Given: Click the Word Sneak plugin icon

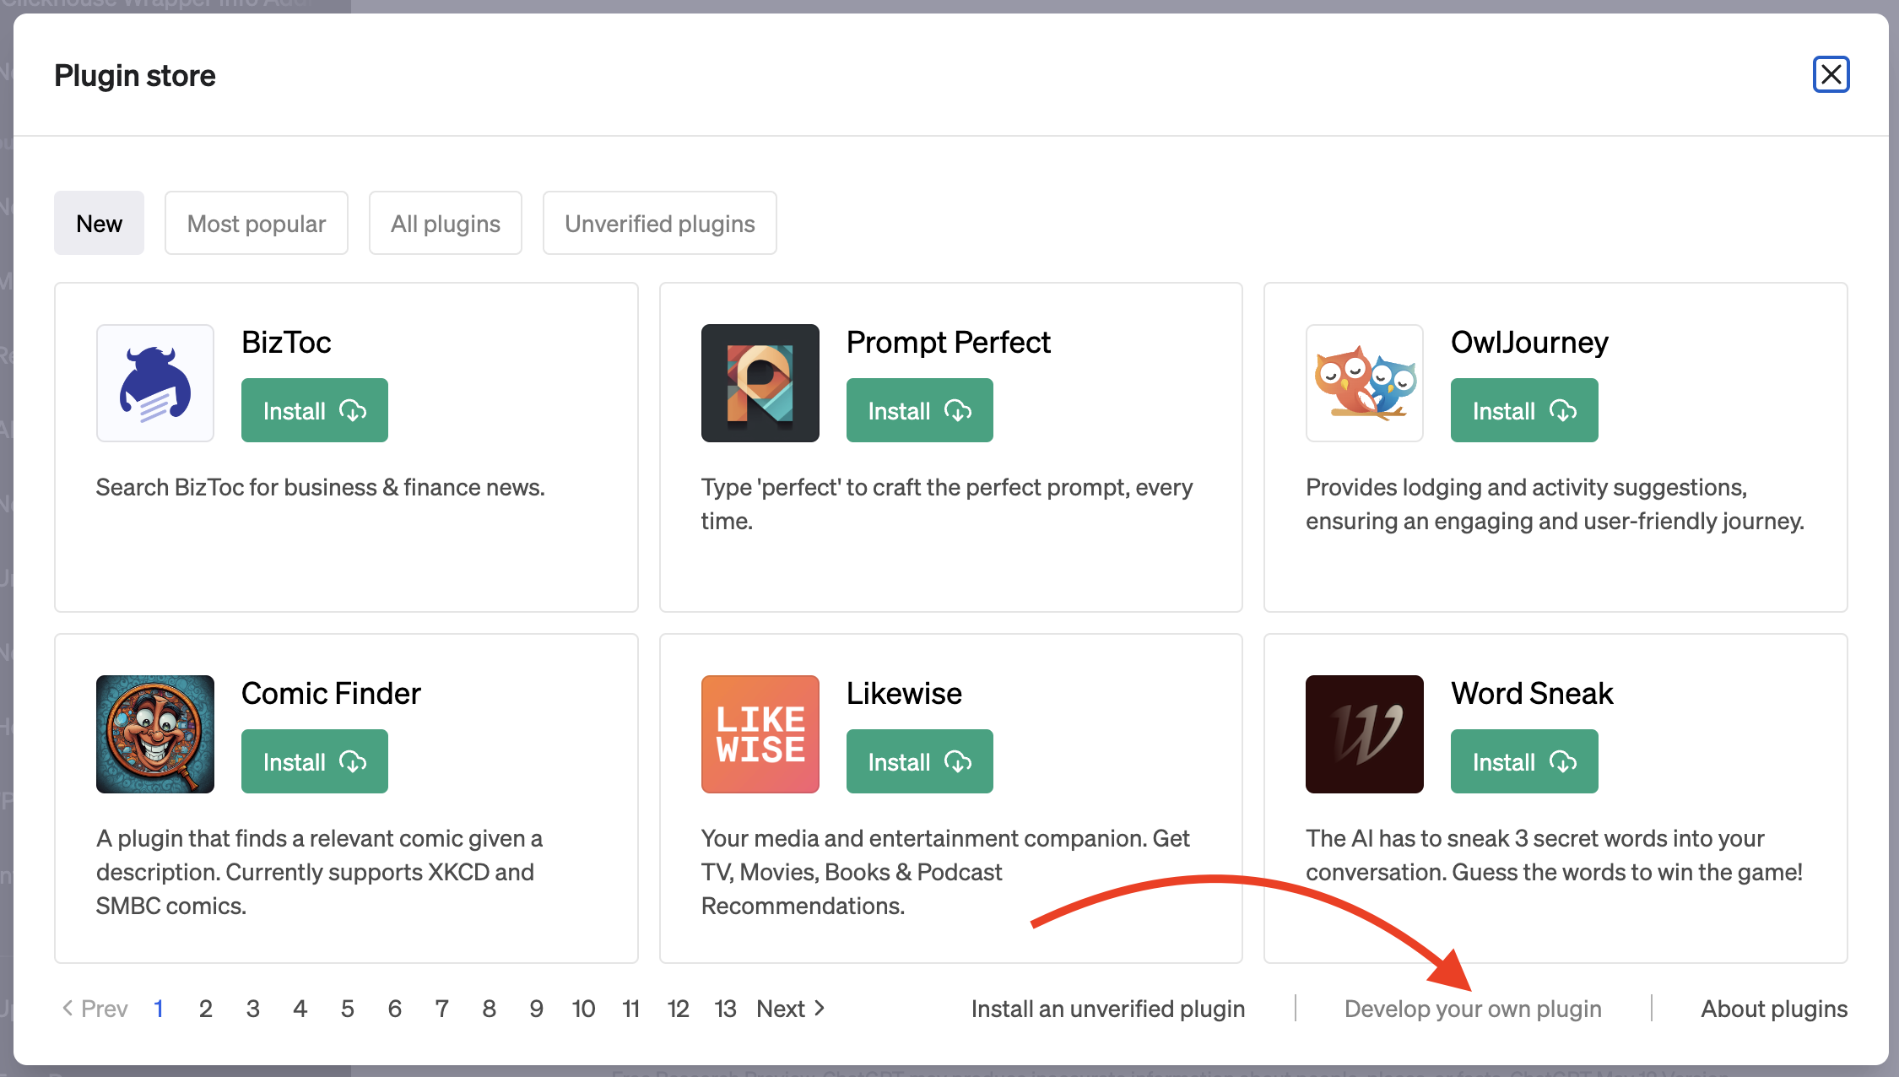Looking at the screenshot, I should point(1366,734).
